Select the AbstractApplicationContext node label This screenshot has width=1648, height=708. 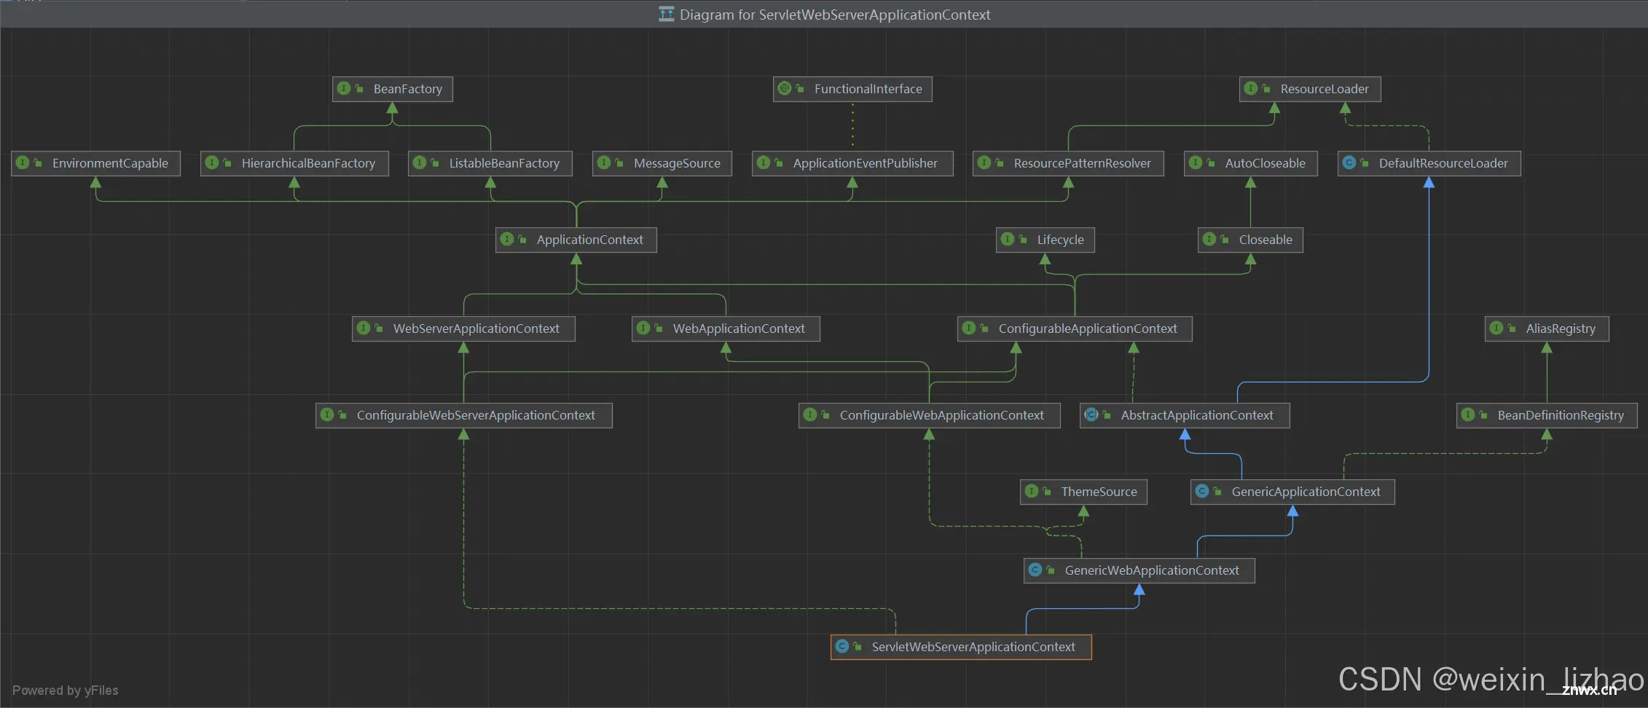[x=1197, y=415]
